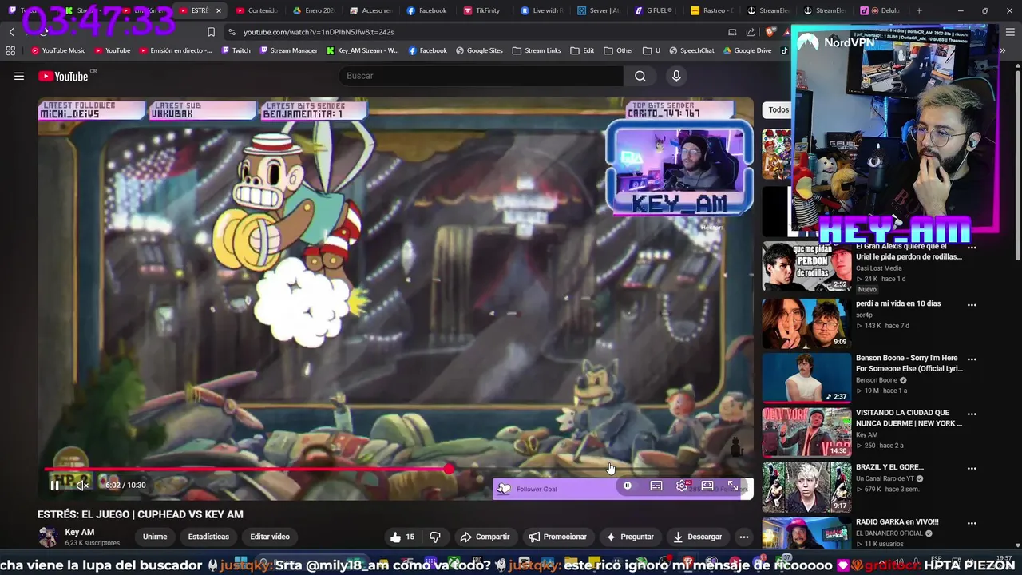Enter fullscreen mode in the player
Screen dimensions: 1022x575
click(x=733, y=486)
